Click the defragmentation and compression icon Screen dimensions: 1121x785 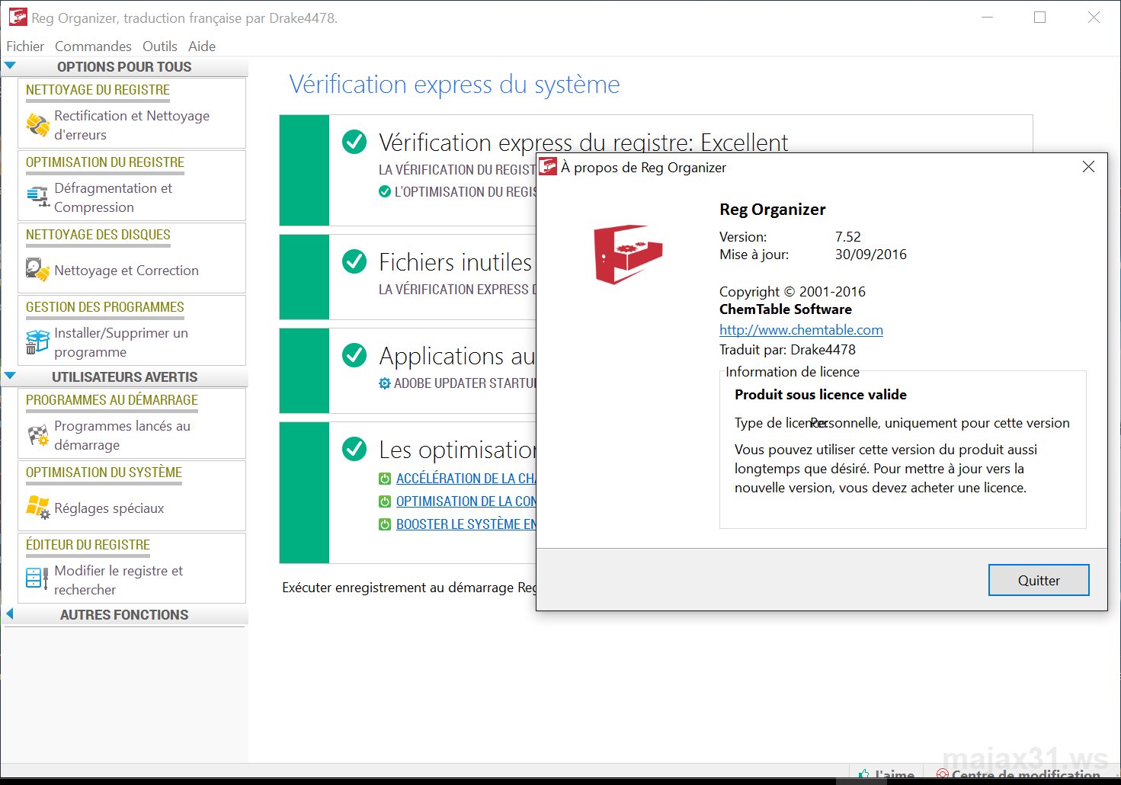click(x=37, y=197)
